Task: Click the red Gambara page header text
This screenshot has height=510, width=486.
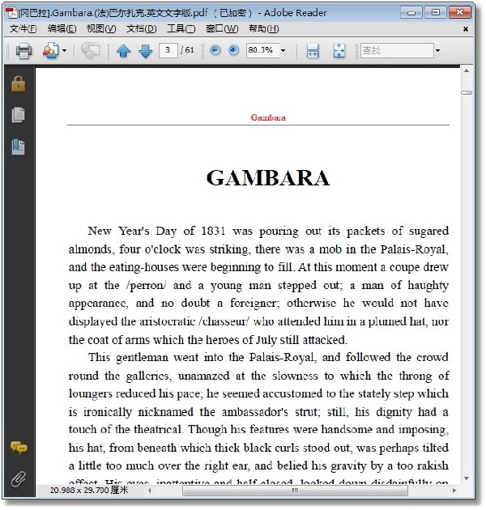Action: pyautogui.click(x=268, y=117)
